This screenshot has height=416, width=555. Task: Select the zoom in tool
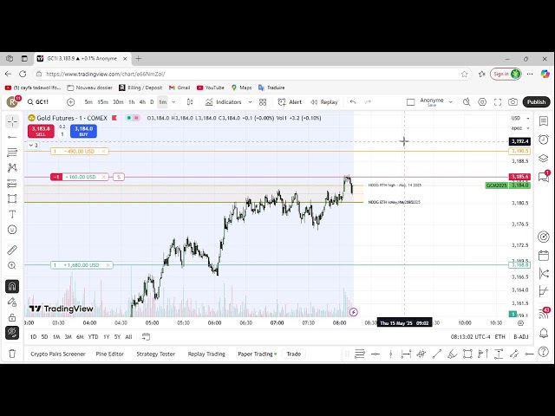[12, 265]
